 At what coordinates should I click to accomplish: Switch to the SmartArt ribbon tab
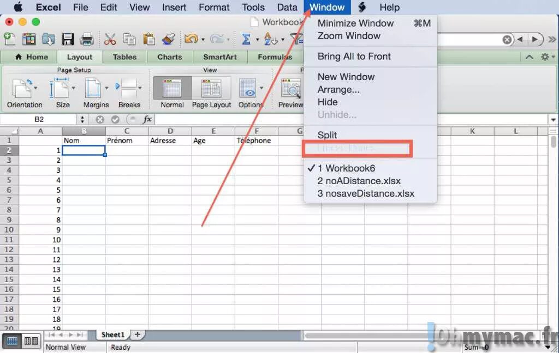(219, 57)
